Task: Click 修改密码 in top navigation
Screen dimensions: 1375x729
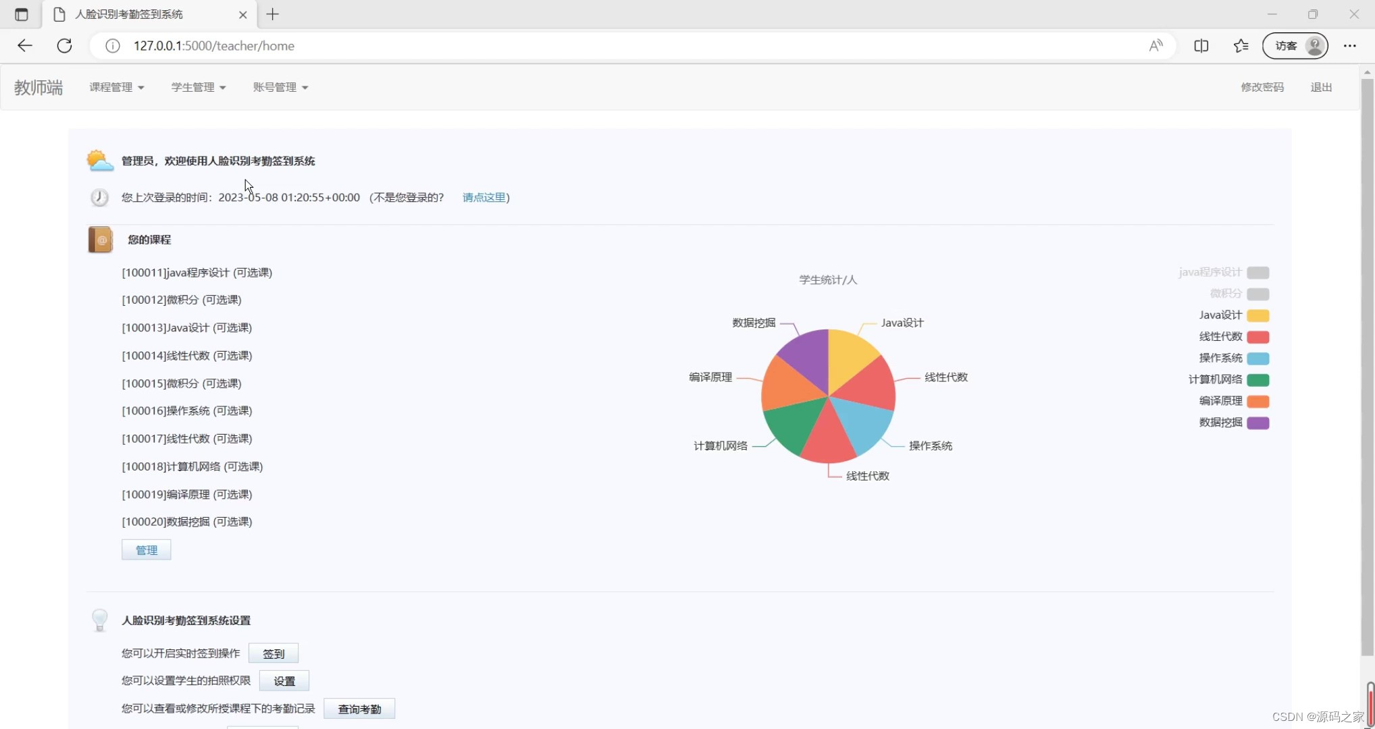Action: tap(1262, 87)
